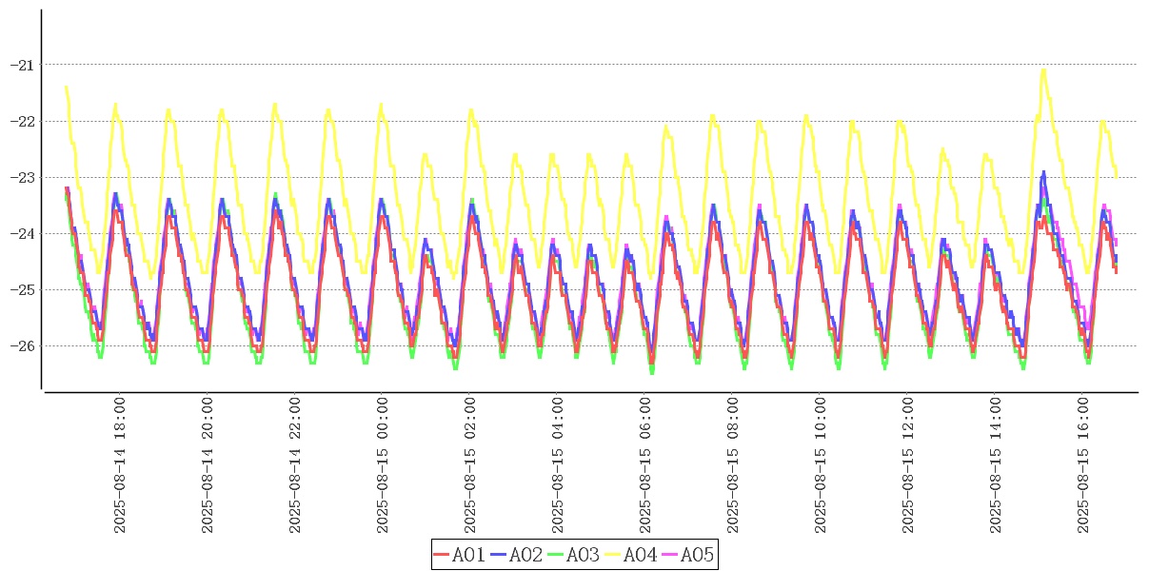This screenshot has height=571, width=1149.
Task: Click the highest yellow A04 peak near 15:00
Action: click(1043, 69)
